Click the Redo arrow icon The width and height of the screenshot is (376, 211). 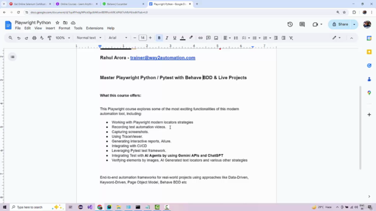26,38
